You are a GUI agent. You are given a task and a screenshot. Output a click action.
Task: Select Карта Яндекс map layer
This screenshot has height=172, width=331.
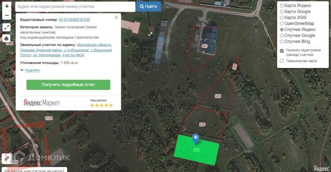(295, 5)
